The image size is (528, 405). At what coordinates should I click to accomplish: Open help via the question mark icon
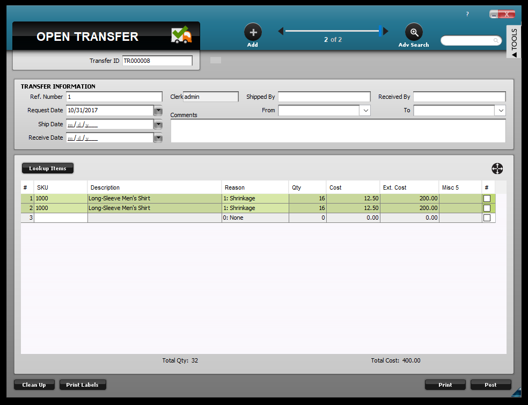click(466, 14)
